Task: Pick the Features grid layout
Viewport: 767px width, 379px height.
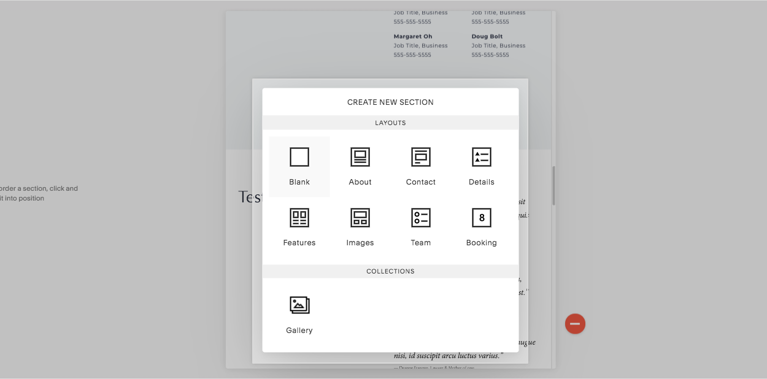Action: pos(299,218)
